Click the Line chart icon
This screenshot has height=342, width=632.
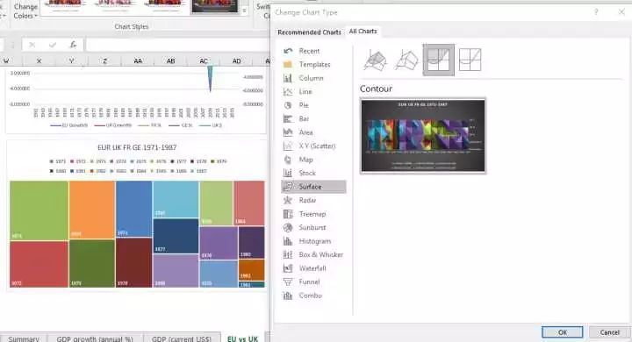click(x=288, y=92)
